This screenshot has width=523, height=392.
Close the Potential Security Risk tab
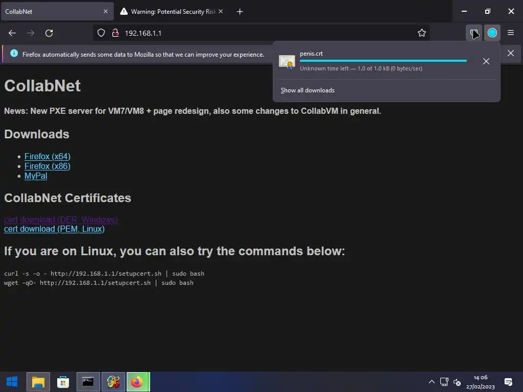(x=221, y=11)
